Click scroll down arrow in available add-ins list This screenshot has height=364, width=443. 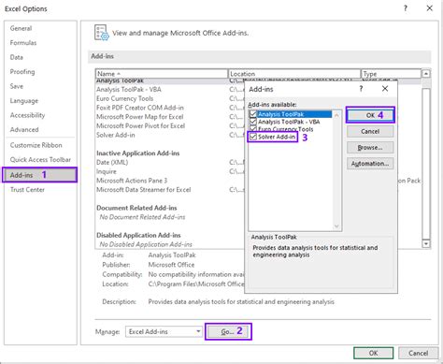coord(336,226)
